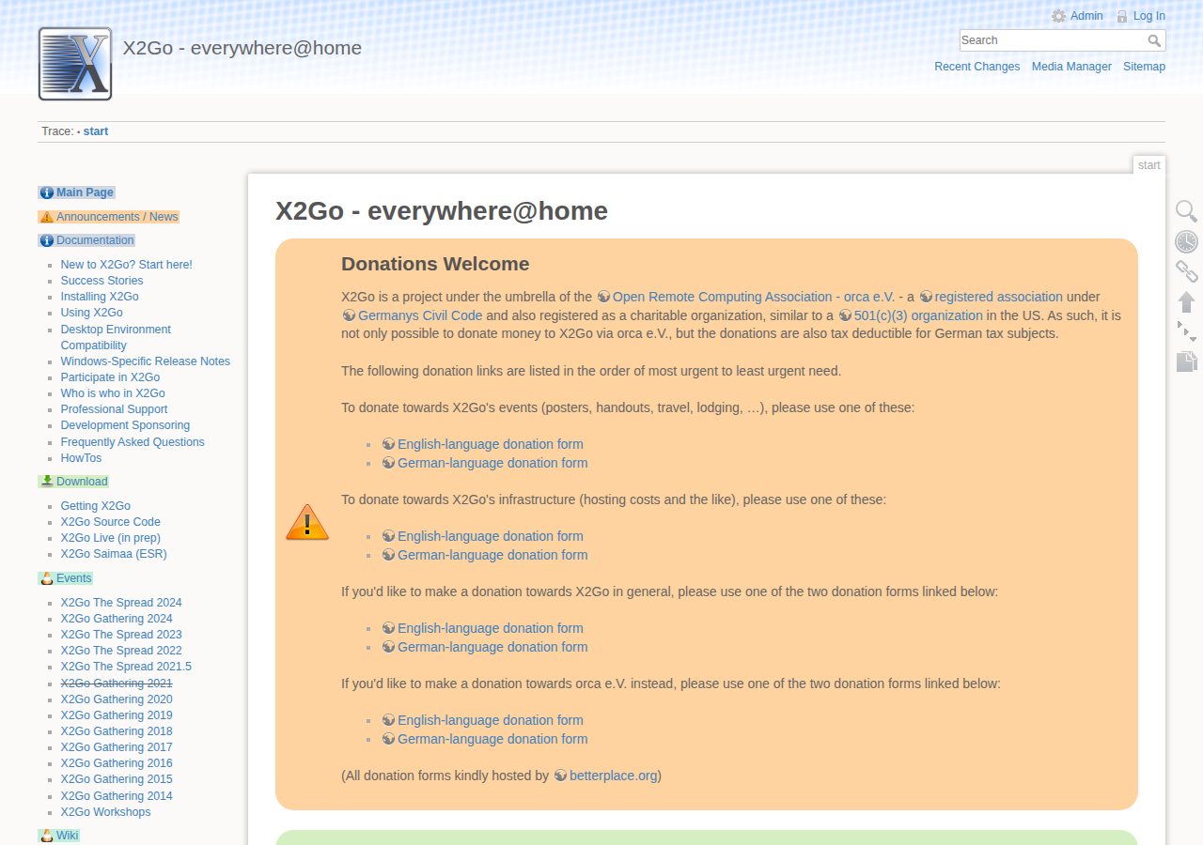Click the search magnifier button
The image size is (1203, 845).
[1155, 40]
